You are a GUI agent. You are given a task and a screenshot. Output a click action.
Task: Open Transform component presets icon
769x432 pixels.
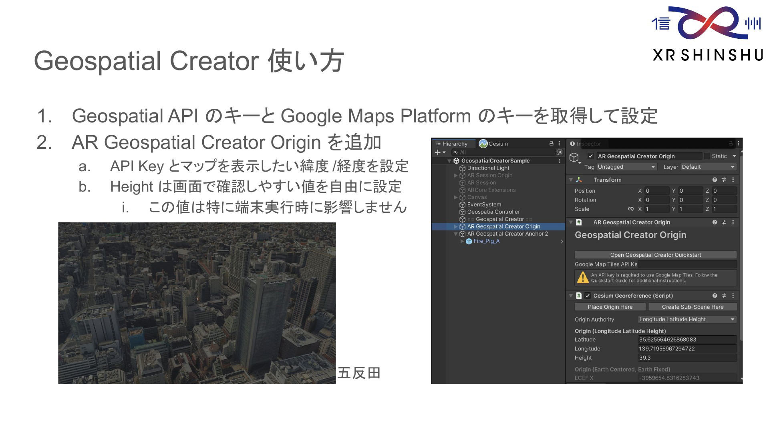pyautogui.click(x=724, y=180)
